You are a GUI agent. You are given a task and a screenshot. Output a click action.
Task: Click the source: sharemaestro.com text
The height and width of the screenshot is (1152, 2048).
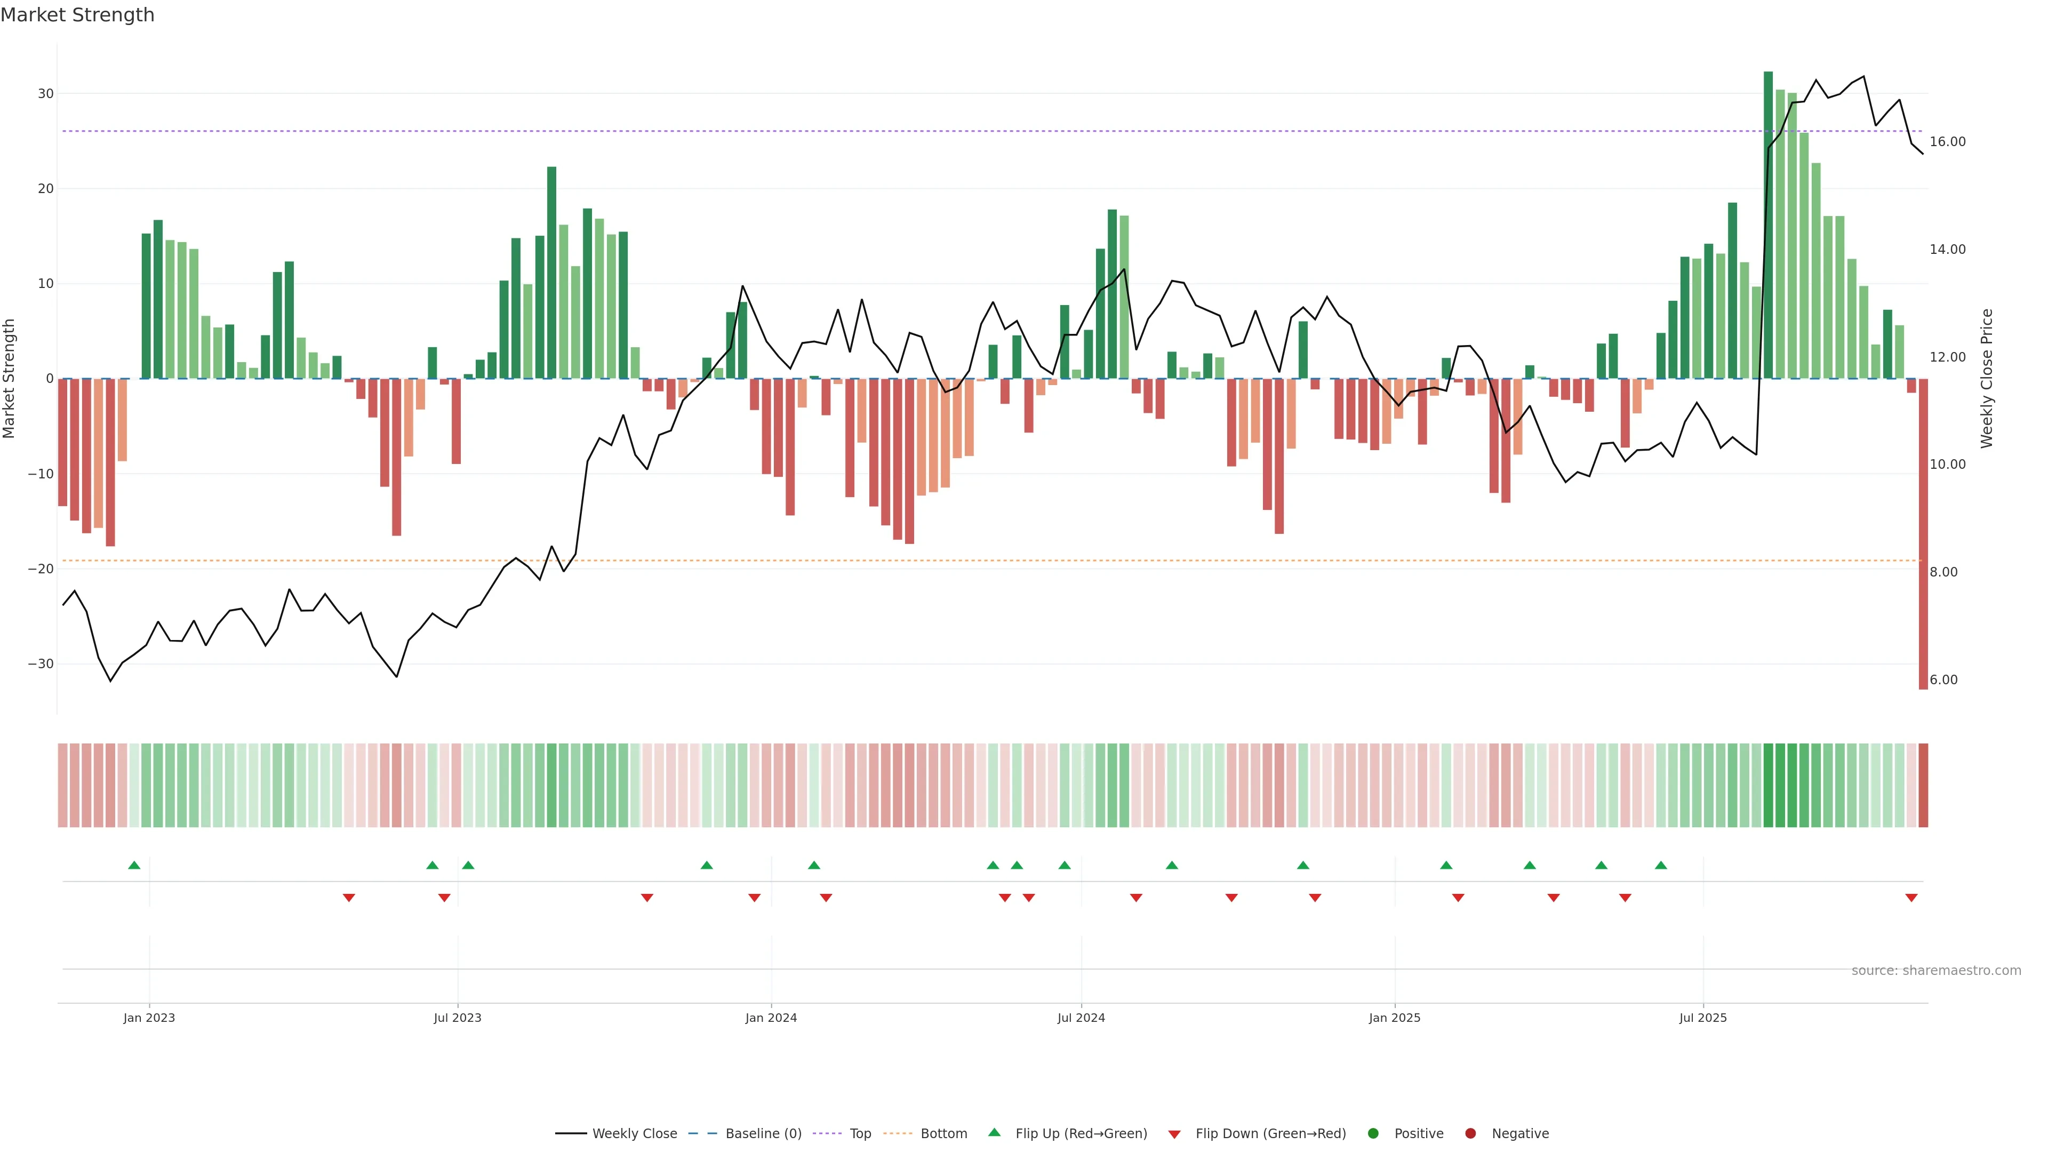tap(1936, 970)
